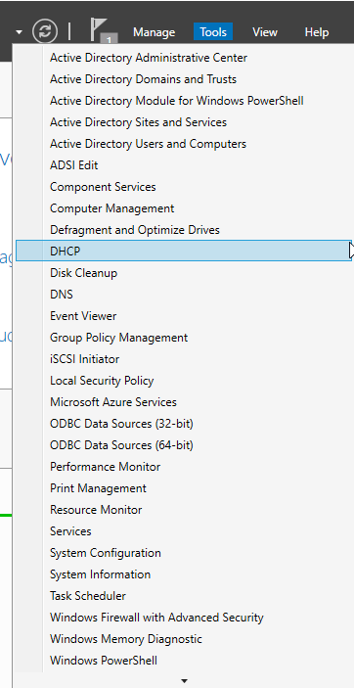Launch ADSI Edit
This screenshot has height=688, width=354.
[184, 165]
